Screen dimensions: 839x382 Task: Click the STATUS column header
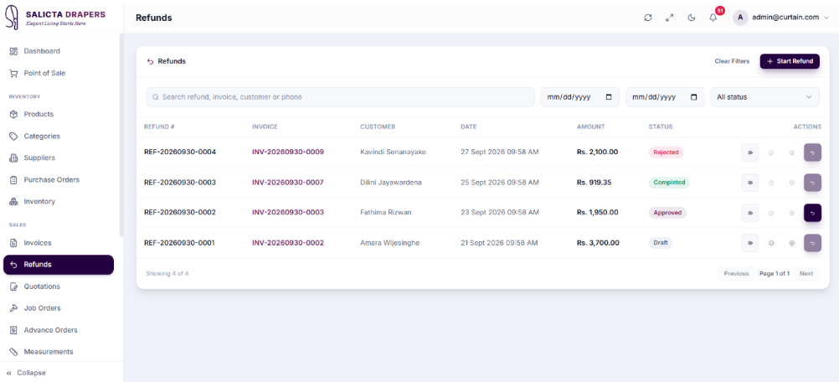pyautogui.click(x=661, y=126)
